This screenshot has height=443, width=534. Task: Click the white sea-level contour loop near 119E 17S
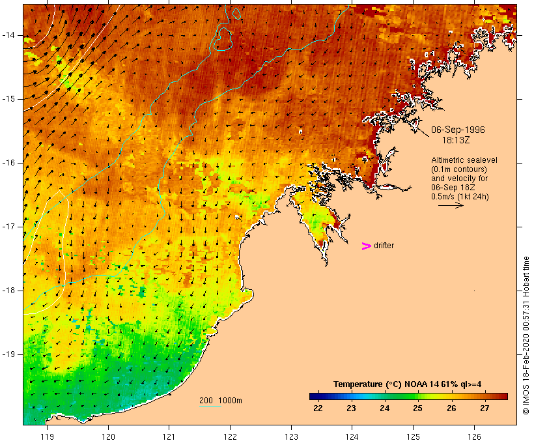pos(46,252)
